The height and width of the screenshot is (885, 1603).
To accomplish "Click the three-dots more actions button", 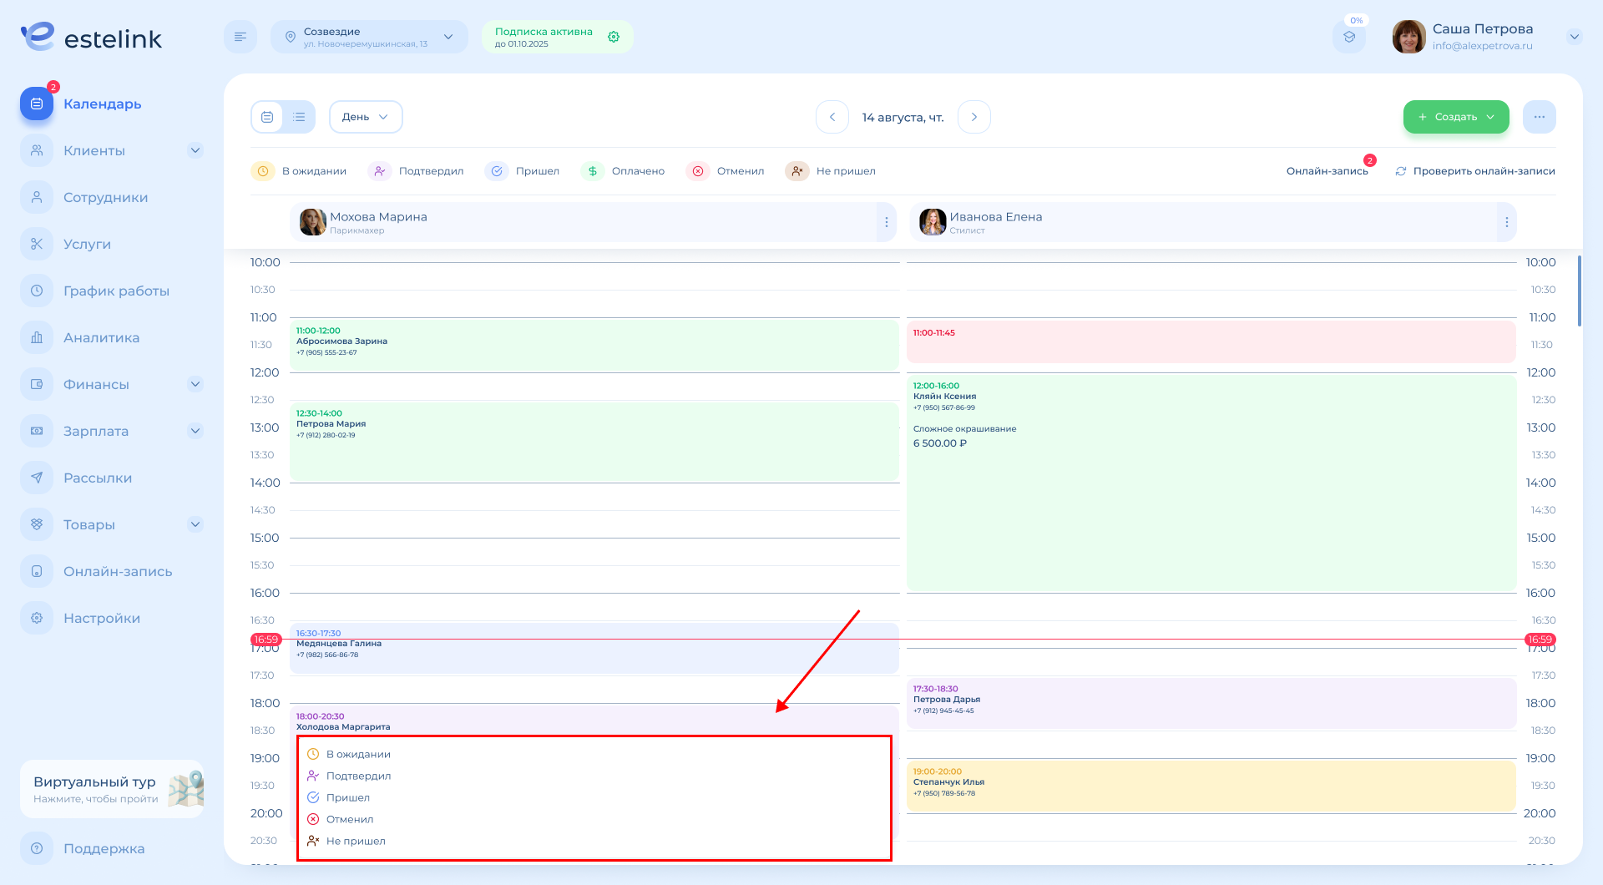I will tap(1539, 117).
